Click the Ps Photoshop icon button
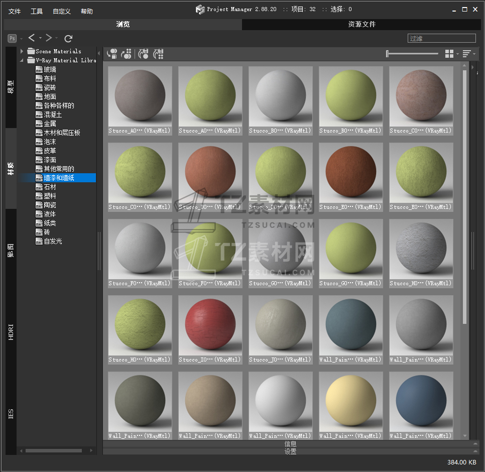This screenshot has height=472, width=485. click(x=12, y=38)
